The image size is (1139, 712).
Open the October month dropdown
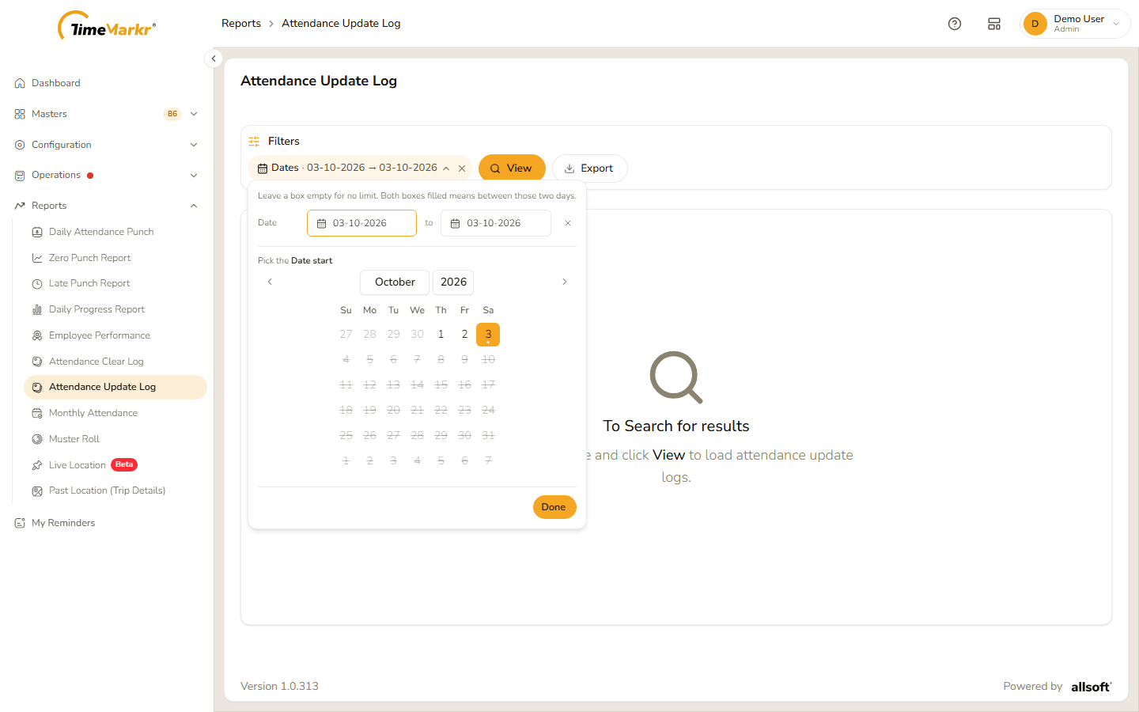pos(395,282)
